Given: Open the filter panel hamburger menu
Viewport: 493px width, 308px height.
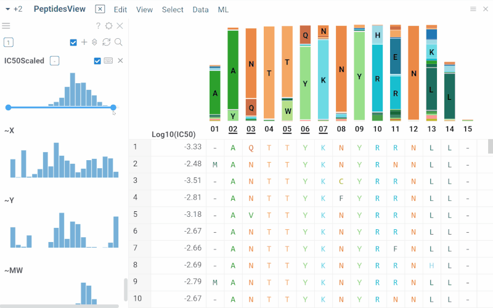Looking at the screenshot, I should 6,26.
